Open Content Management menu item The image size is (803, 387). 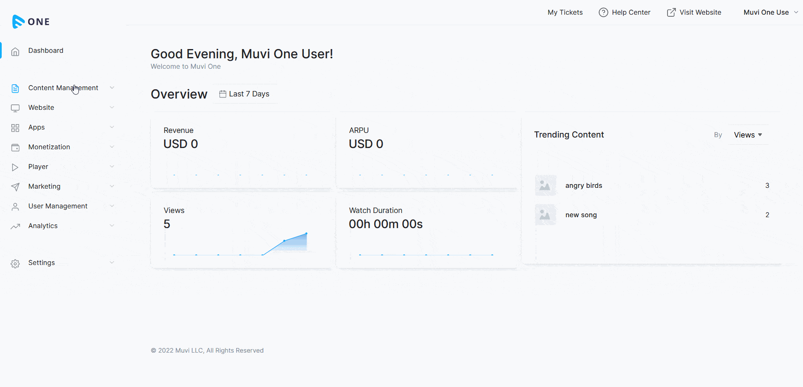click(x=63, y=88)
